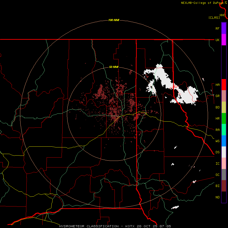
Task: Click the IC legend label
Action: [x=217, y=164]
